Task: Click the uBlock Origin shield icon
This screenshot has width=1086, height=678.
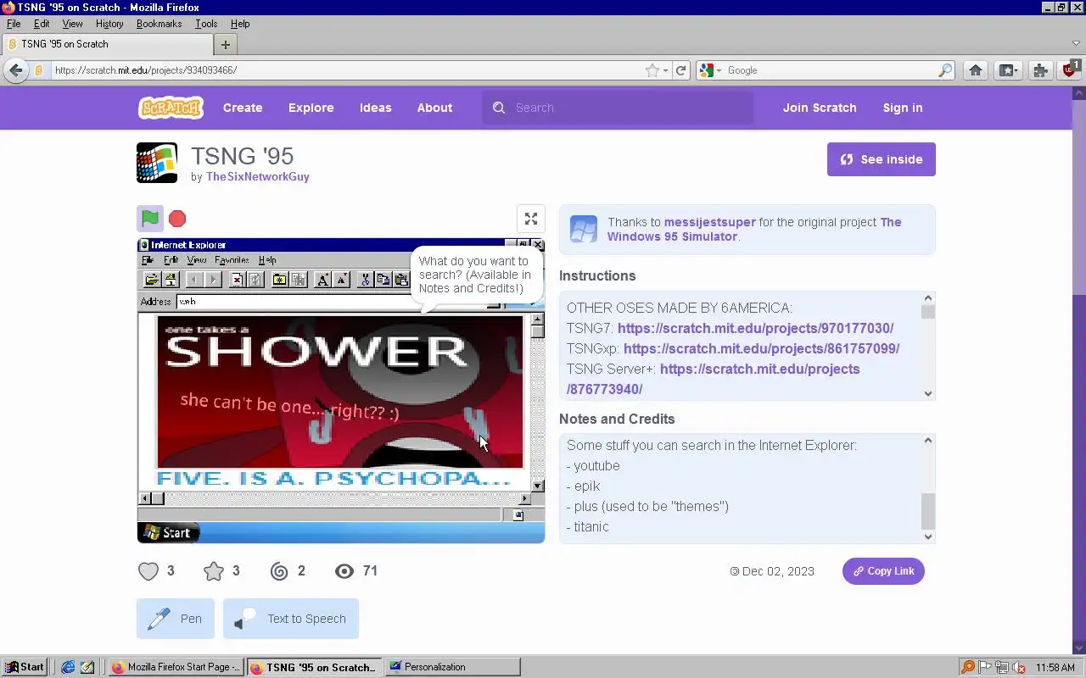Action: (x=1071, y=69)
